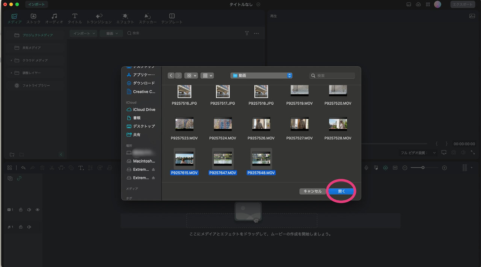The width and height of the screenshot is (481, 267).
Task: Click the インポート button in title bar
Action: click(37, 4)
